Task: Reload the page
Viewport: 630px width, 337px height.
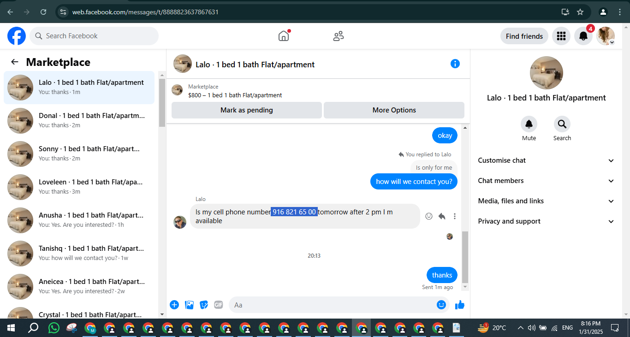Action: point(43,12)
